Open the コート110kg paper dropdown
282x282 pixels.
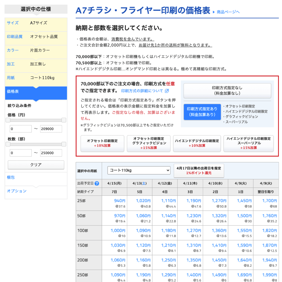(139, 170)
